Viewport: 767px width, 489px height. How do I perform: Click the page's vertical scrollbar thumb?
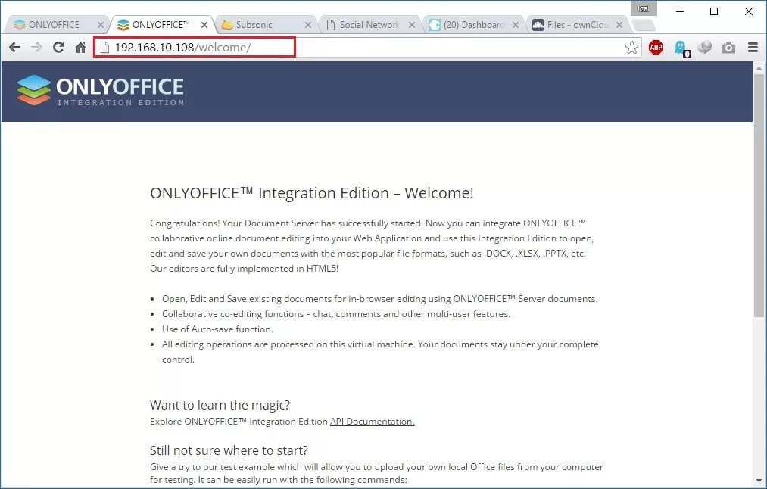point(759,195)
